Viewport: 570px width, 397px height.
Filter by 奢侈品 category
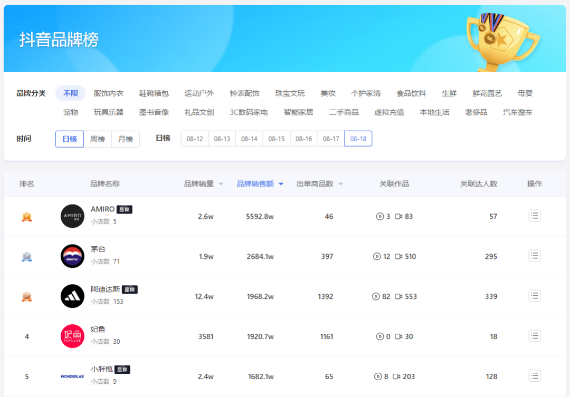476,112
